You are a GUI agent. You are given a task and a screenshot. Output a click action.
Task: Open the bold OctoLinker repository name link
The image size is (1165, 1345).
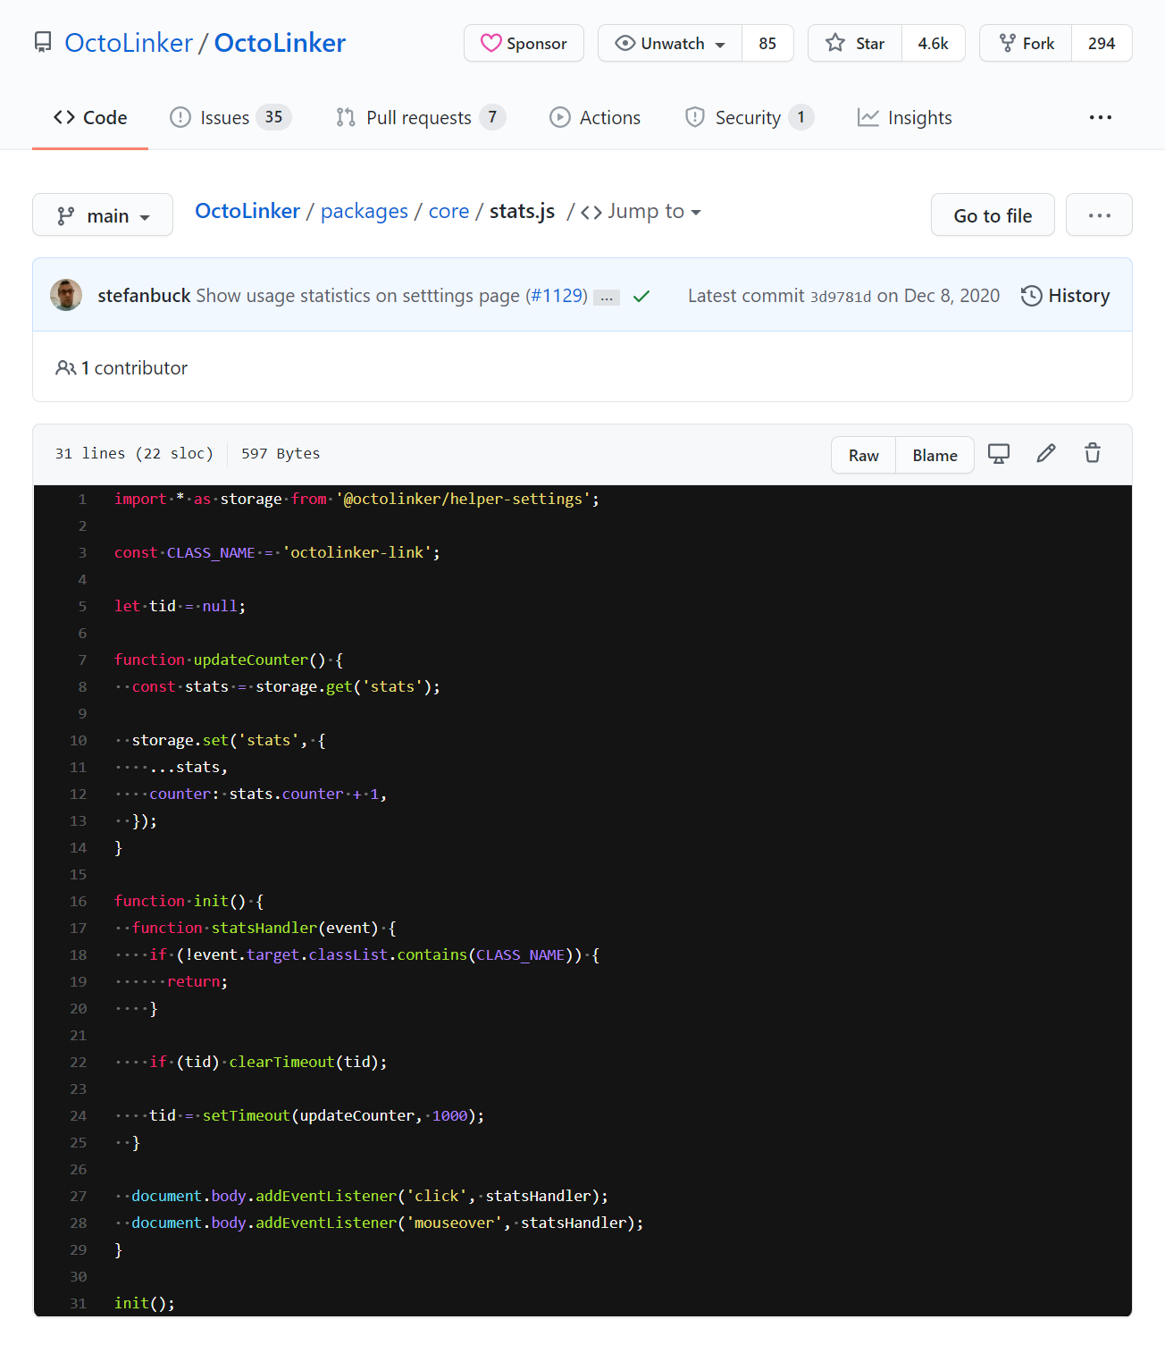click(280, 43)
